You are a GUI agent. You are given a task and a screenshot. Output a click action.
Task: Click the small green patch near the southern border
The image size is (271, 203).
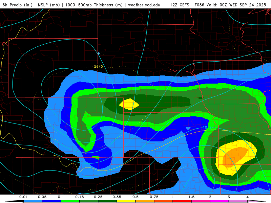pyautogui.click(x=96, y=158)
